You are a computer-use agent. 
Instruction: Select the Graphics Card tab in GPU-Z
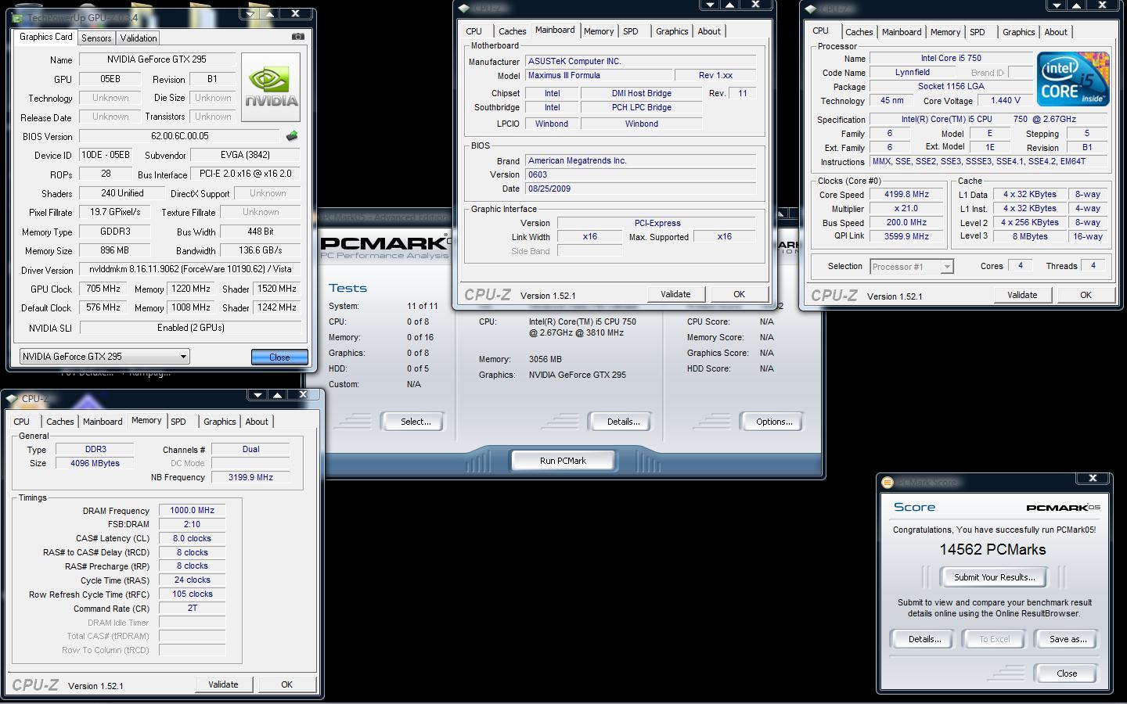[45, 37]
